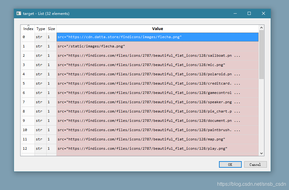Click the scrollbar up arrow
The width and height of the screenshot is (289, 190).
261,28
